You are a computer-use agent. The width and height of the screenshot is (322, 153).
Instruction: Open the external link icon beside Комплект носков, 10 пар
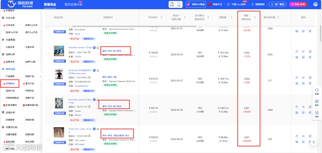pyautogui.click(x=98, y=48)
